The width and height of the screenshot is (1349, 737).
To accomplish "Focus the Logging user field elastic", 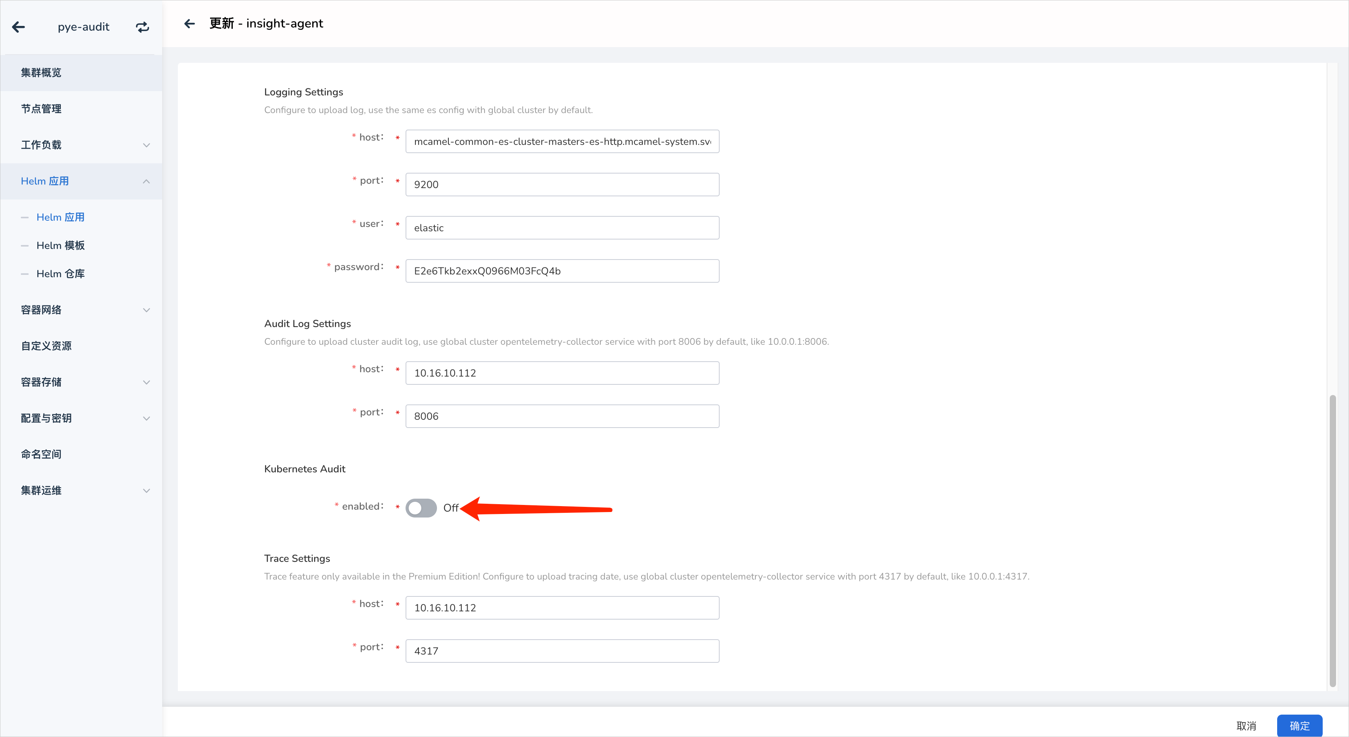I will [562, 228].
